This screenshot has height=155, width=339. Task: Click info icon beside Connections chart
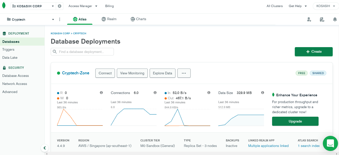[155, 93]
